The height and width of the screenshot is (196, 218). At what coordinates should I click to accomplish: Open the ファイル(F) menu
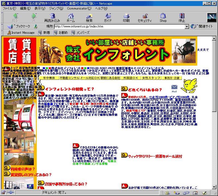pyautogui.click(x=10, y=8)
